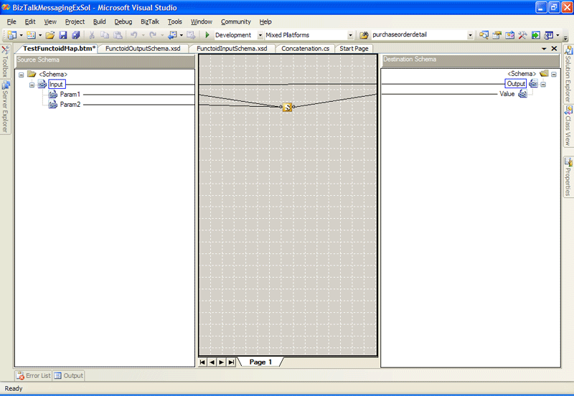Select the Param1 source node

click(70, 95)
